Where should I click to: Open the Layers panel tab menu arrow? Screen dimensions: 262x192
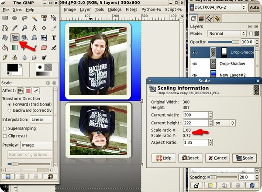point(250,27)
